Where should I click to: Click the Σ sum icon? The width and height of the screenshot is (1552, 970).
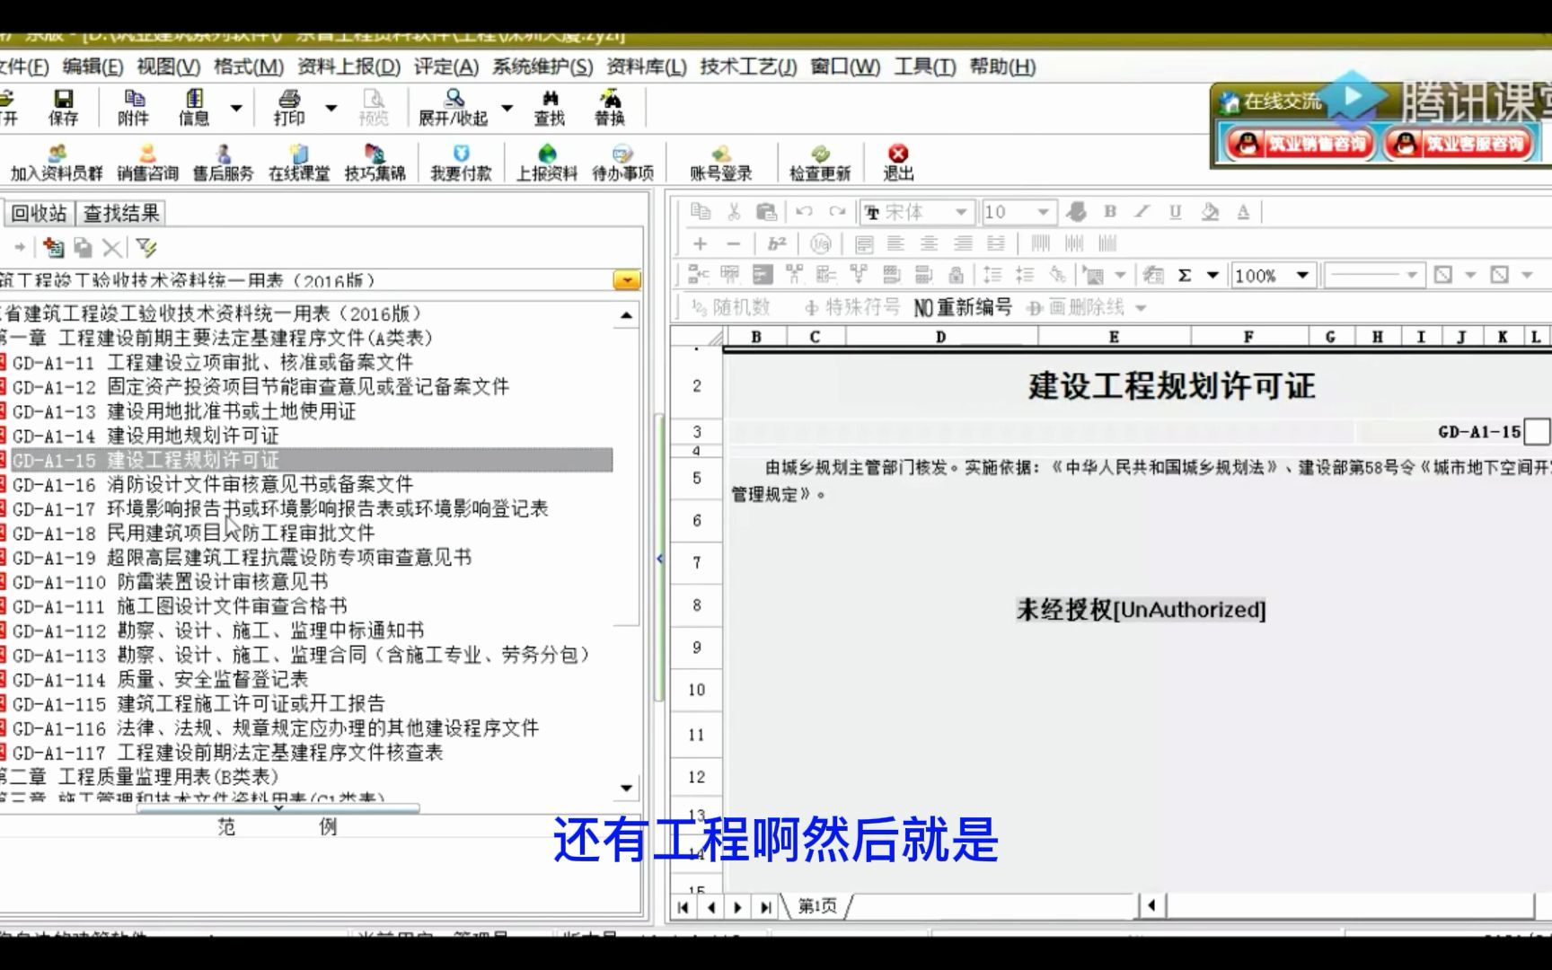click(1185, 275)
